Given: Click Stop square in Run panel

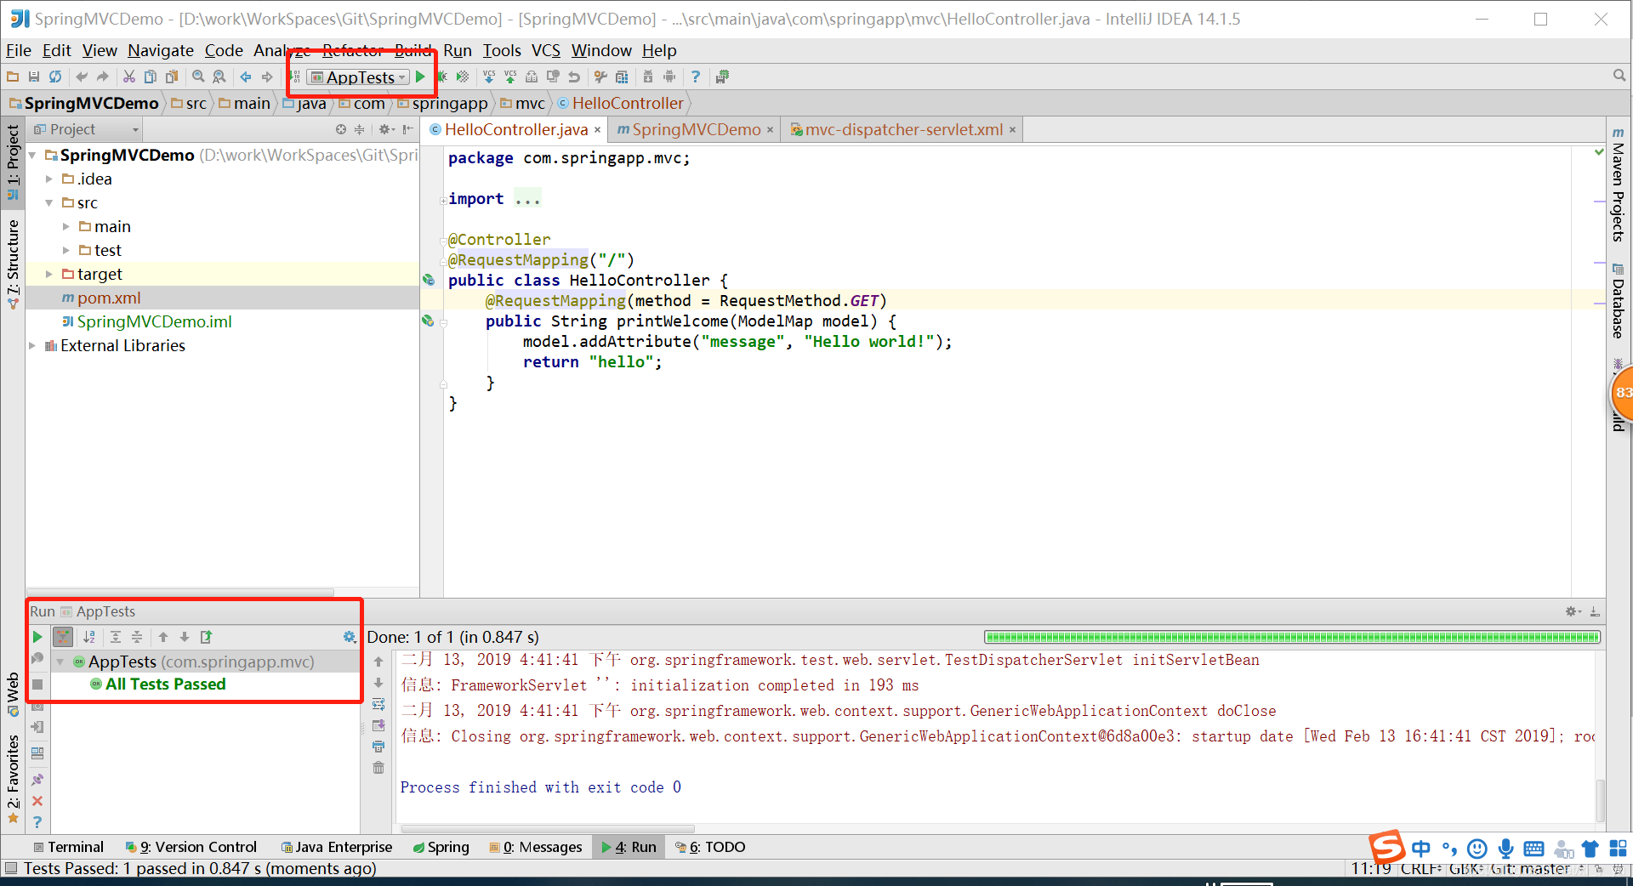Looking at the screenshot, I should [x=37, y=684].
